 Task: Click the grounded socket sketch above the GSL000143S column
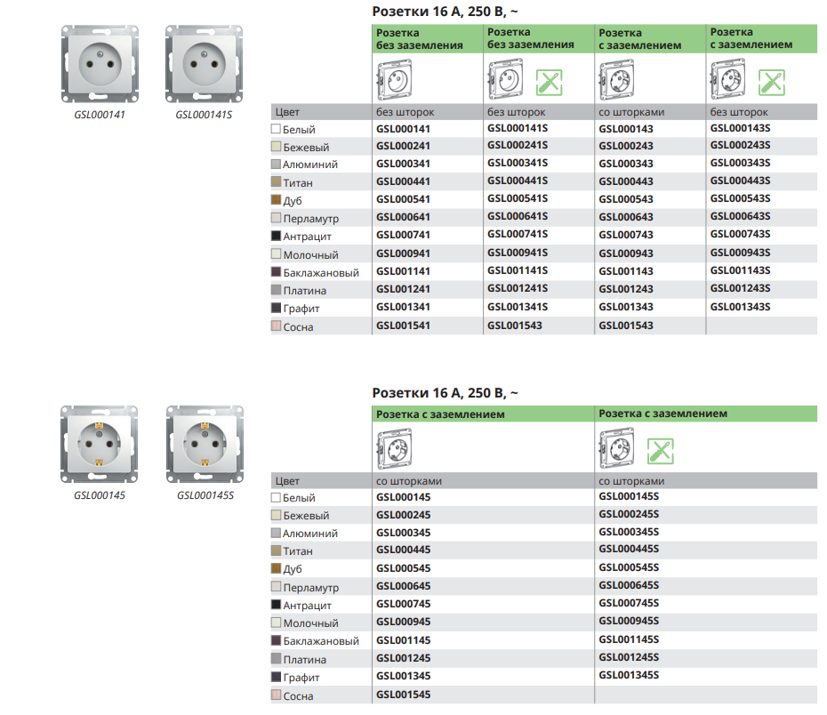pos(727,80)
